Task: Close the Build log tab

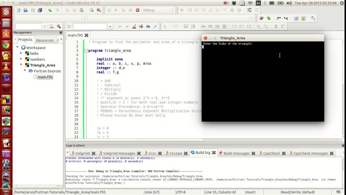Action: tap(214, 153)
